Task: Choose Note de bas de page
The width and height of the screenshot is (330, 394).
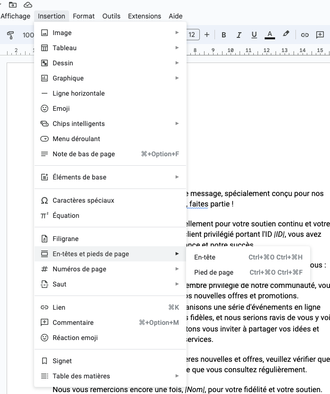Action: (110, 154)
